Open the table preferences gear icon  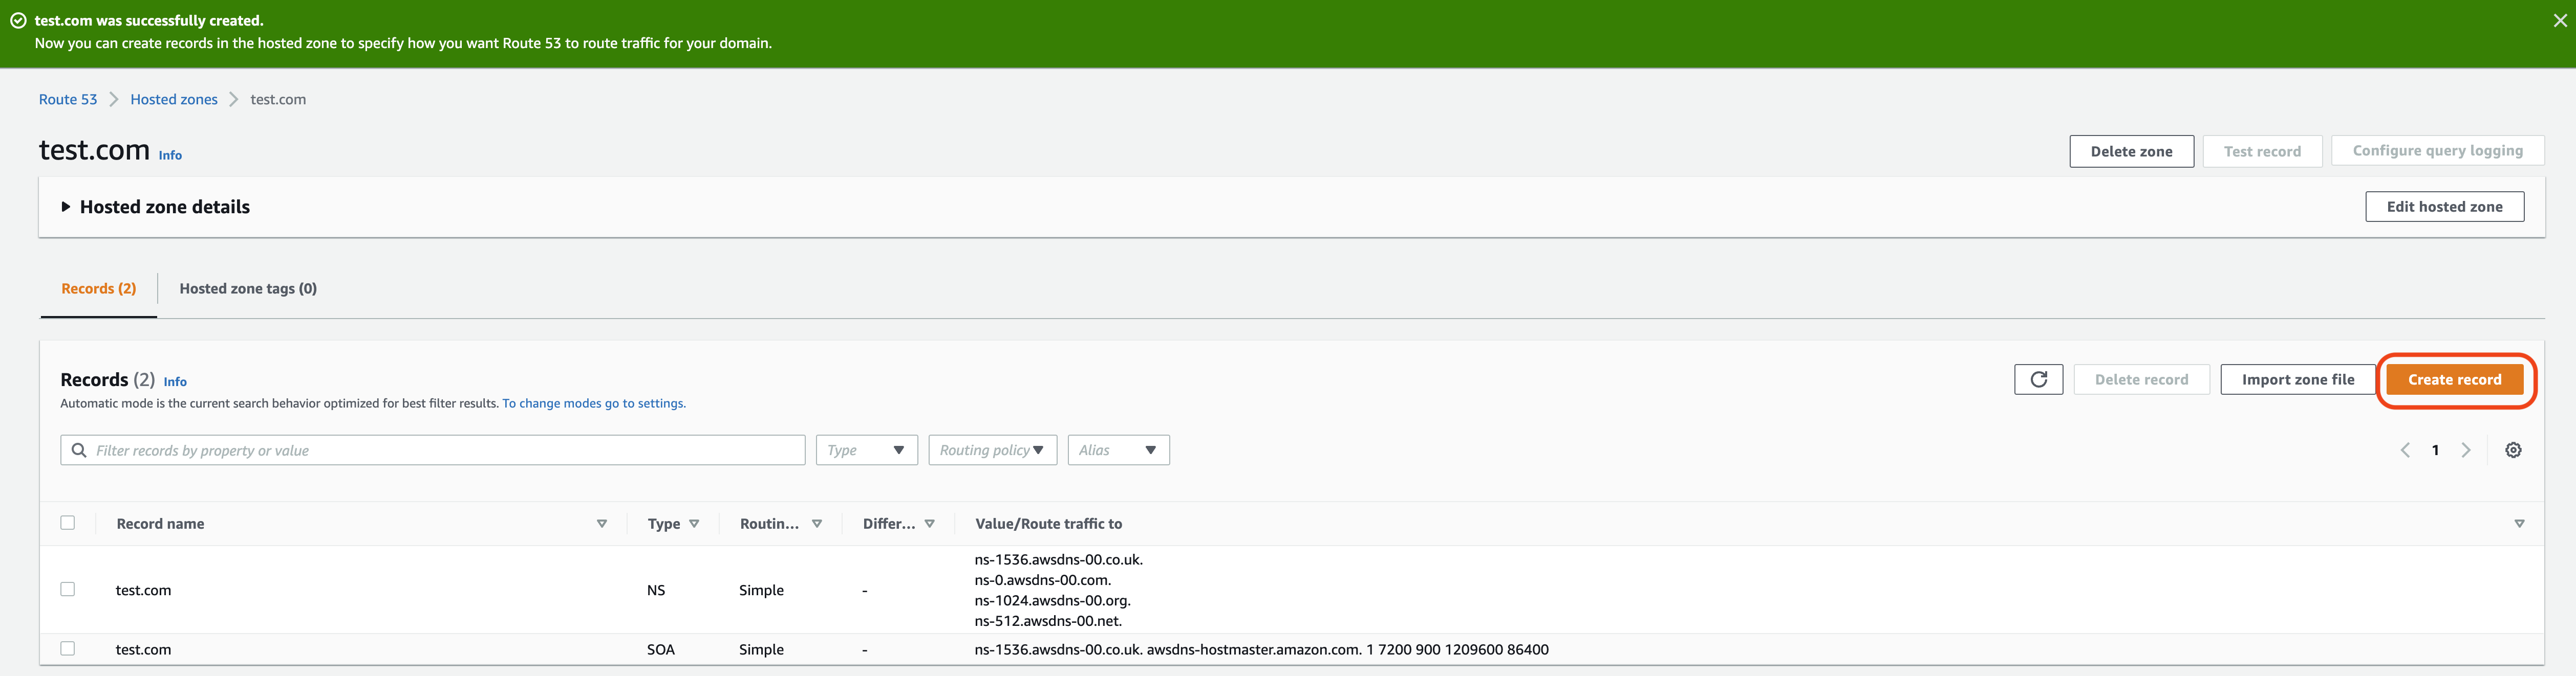tap(2512, 450)
